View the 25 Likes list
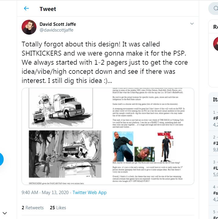218x219 pixels. click(x=58, y=208)
